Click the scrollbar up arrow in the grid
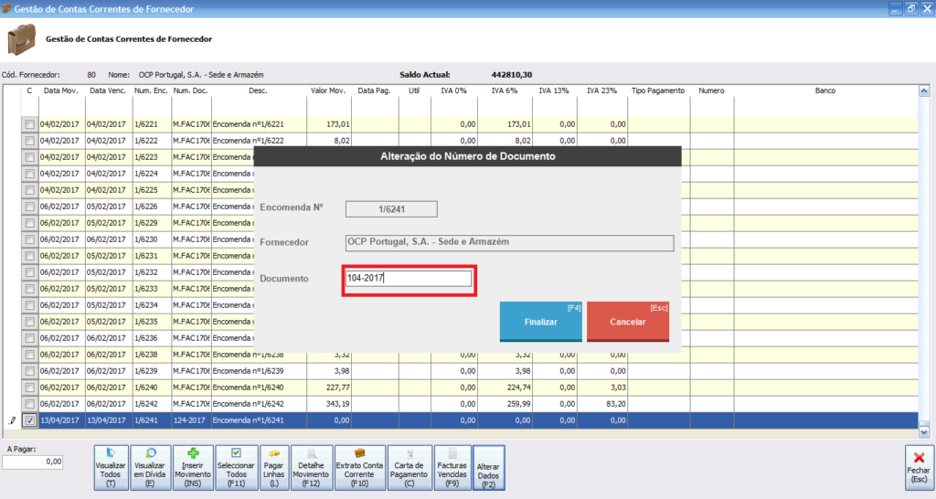This screenshot has width=936, height=499. click(924, 91)
